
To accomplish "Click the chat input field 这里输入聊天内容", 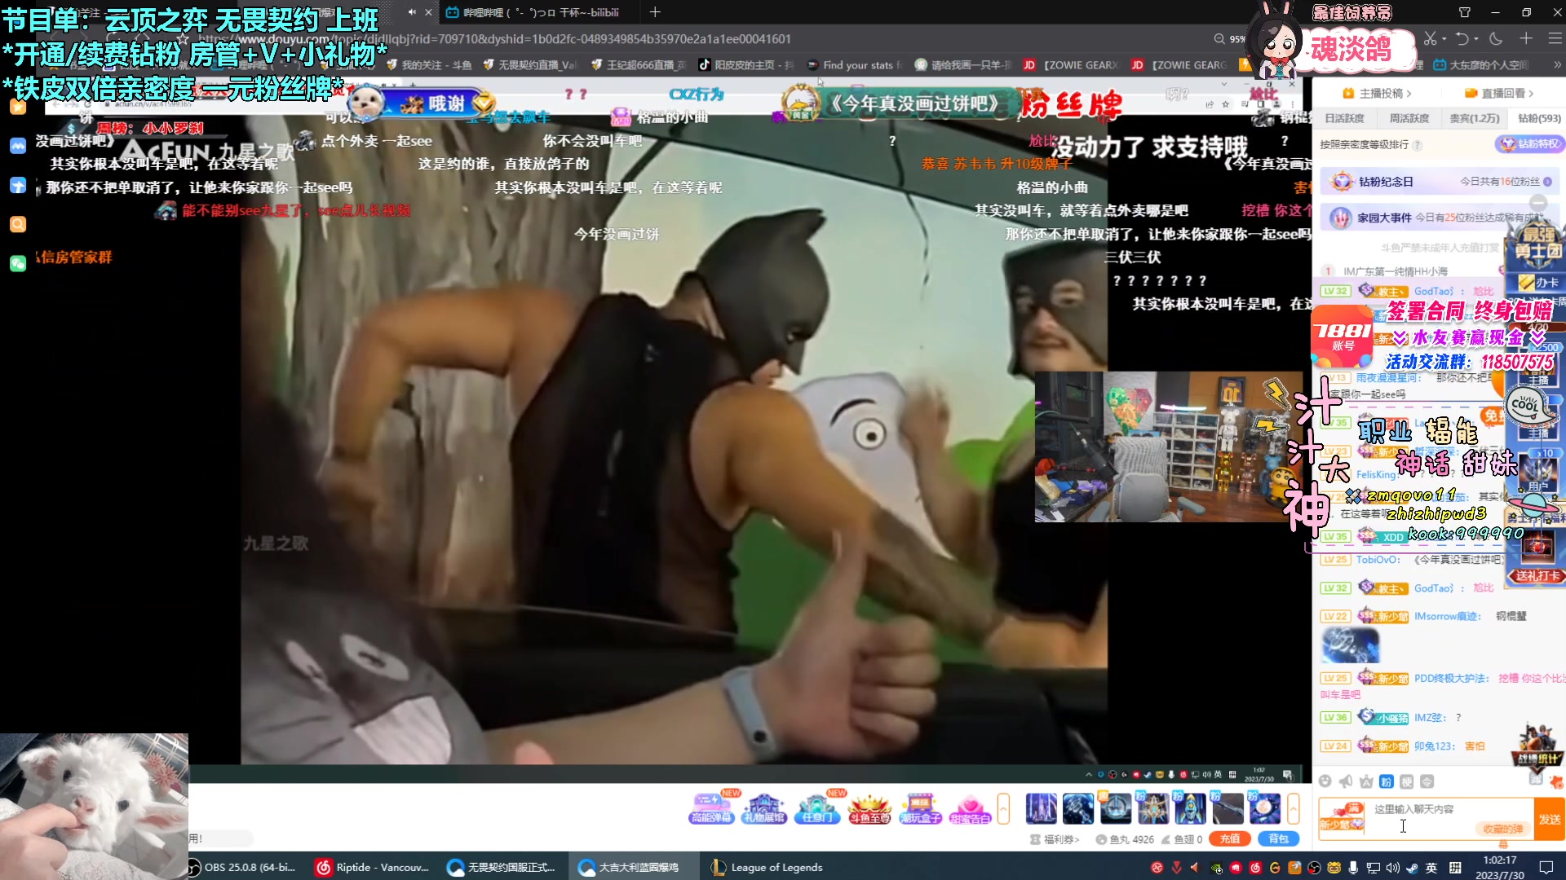I will pos(1451,819).
